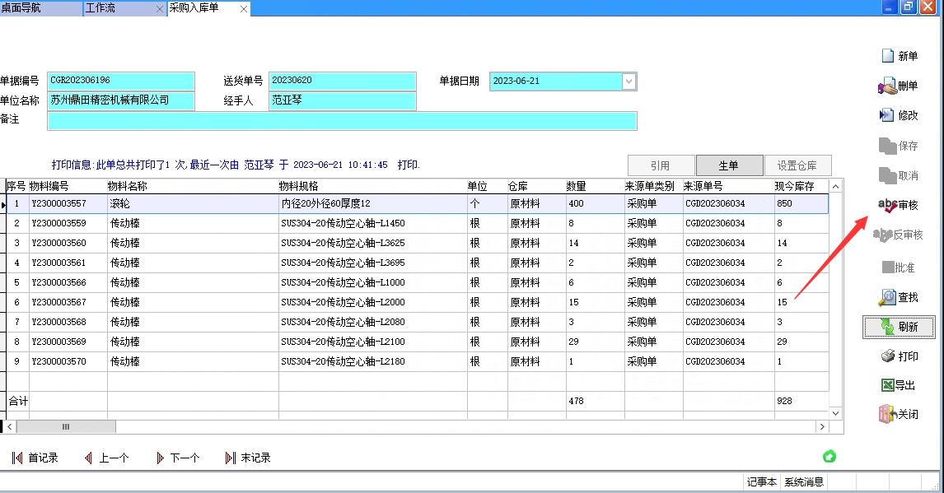The height and width of the screenshot is (493, 944).
Task: Jump to 首记录 (first record)
Action: click(35, 458)
